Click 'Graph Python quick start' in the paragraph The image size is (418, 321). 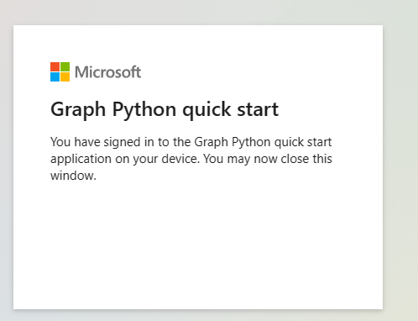(263, 142)
